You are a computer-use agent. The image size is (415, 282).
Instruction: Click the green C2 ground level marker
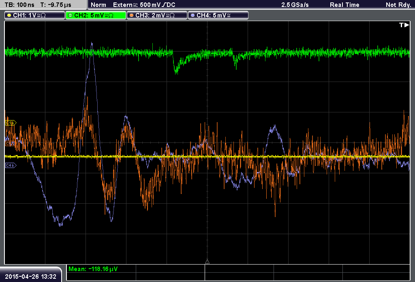pos(10,52)
